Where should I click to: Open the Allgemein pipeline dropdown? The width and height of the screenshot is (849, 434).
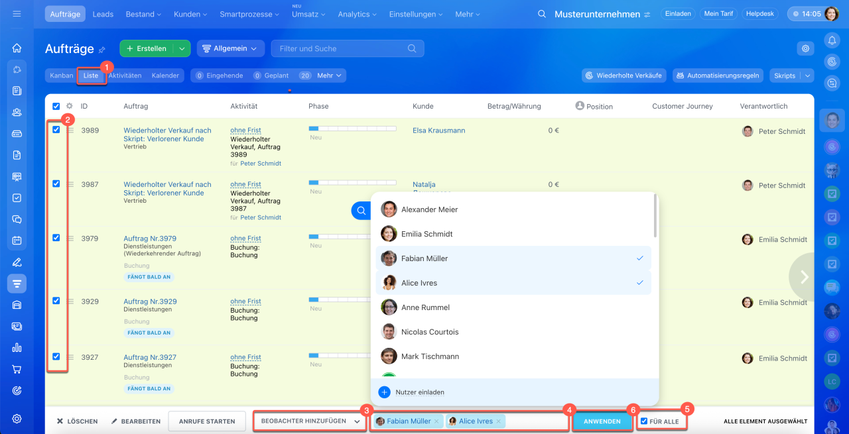(230, 48)
